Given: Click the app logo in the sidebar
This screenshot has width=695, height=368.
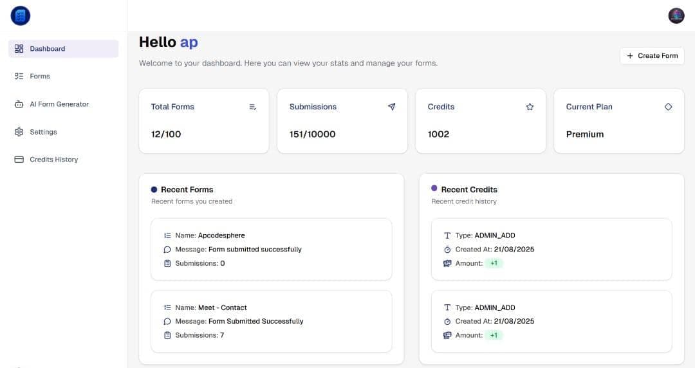Looking at the screenshot, I should click(21, 16).
